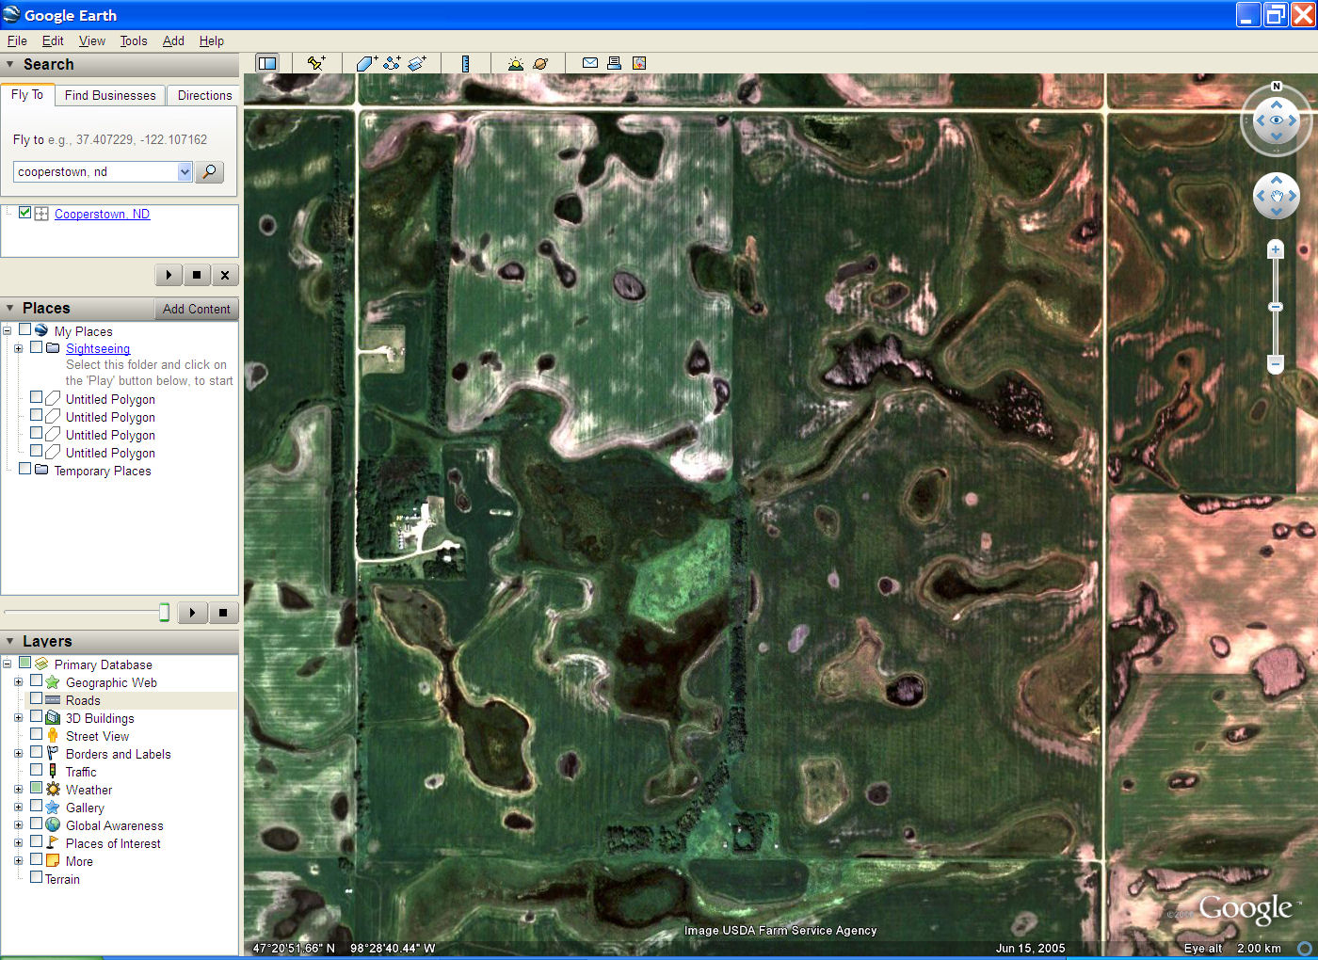The height and width of the screenshot is (960, 1318).
Task: Add a placemark with the pushpin tool
Action: (315, 63)
